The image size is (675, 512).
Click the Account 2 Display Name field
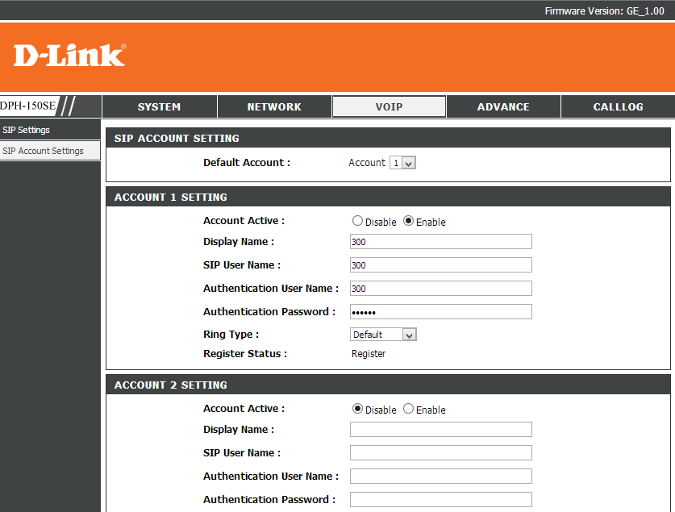pos(441,430)
